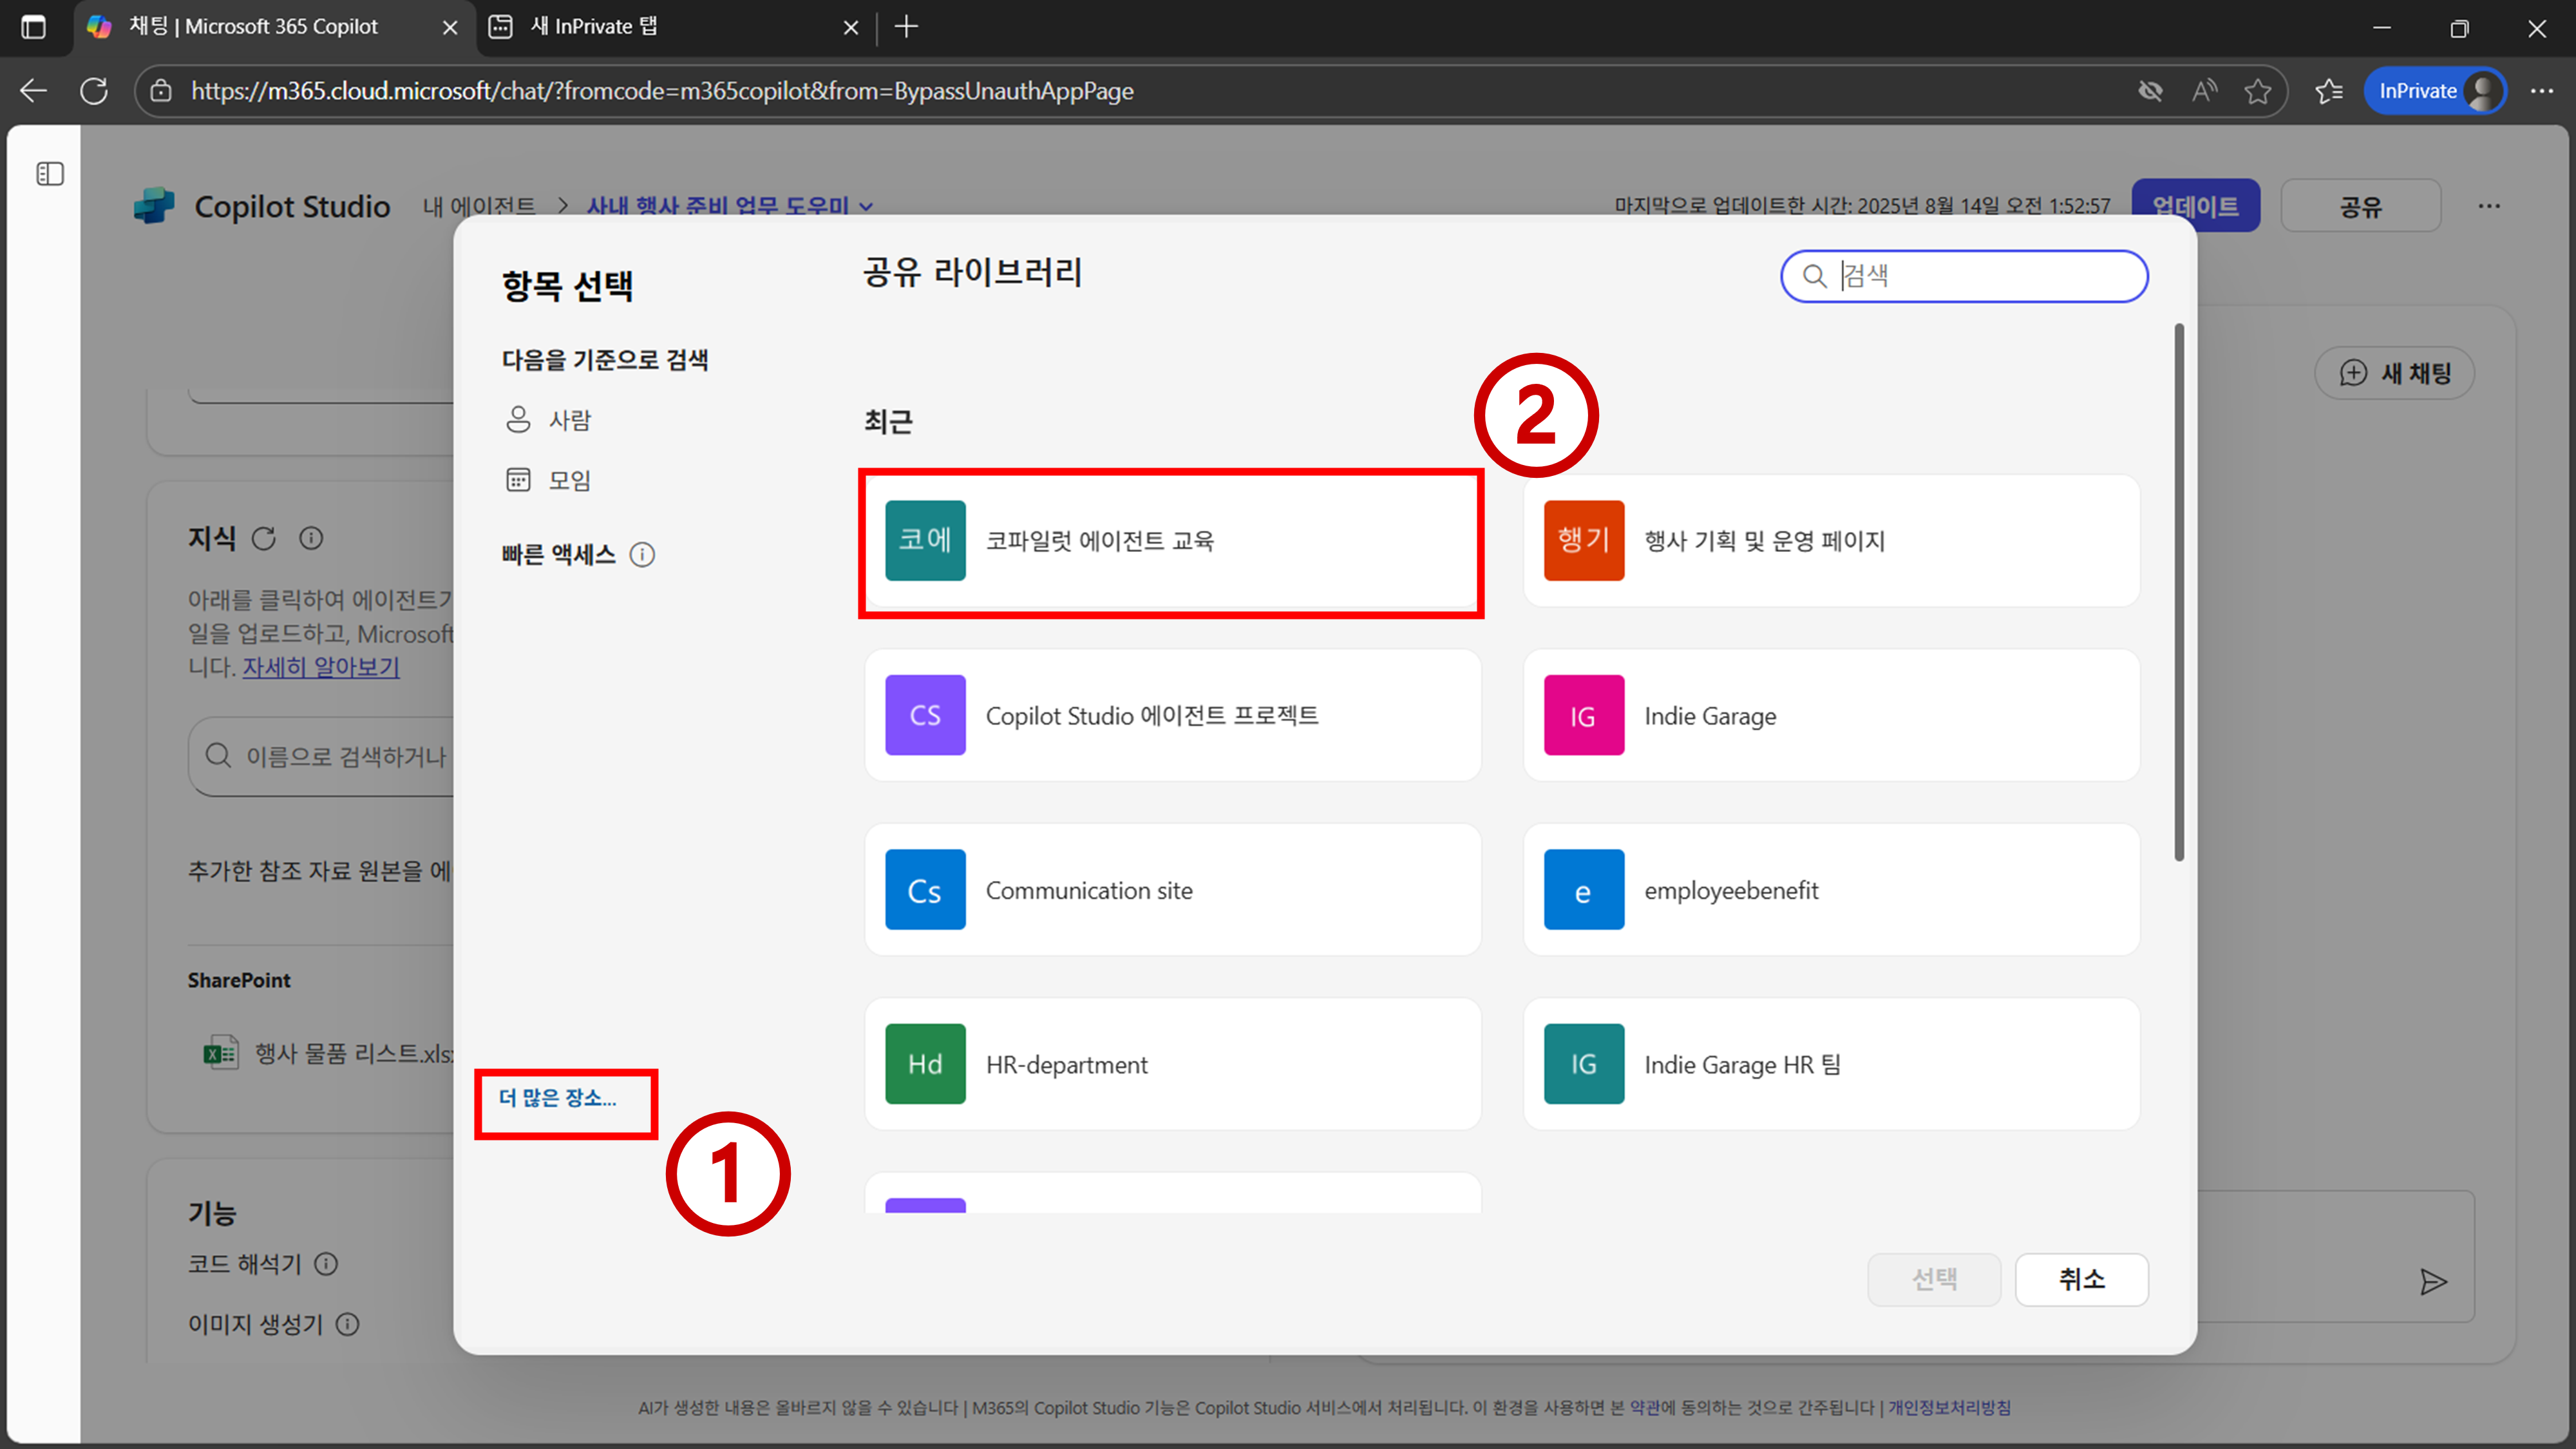Select the 코파일럿 에이전트 교육 site tile

tap(1171, 541)
